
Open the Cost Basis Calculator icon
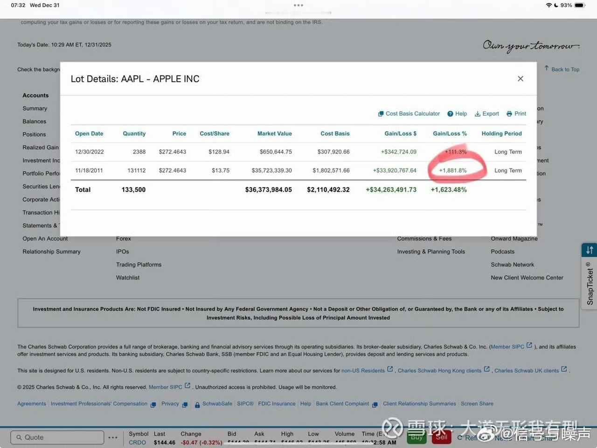point(381,114)
